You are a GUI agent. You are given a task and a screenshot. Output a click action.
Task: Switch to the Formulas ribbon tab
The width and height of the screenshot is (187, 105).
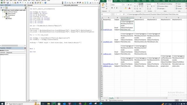click(131, 1)
